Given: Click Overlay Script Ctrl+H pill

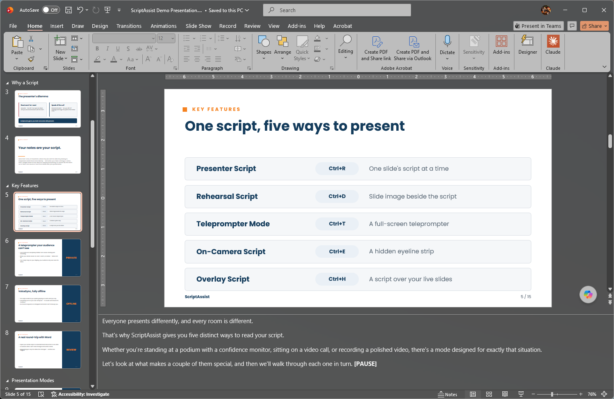Looking at the screenshot, I should point(337,279).
